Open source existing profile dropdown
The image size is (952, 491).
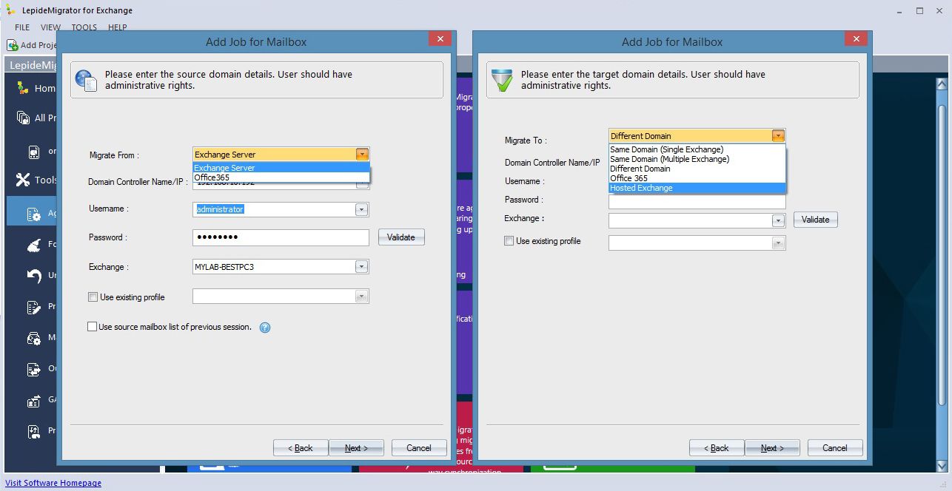[361, 297]
